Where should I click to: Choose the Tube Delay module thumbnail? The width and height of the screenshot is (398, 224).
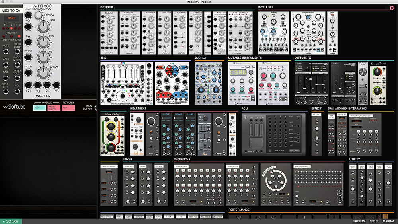(113, 134)
